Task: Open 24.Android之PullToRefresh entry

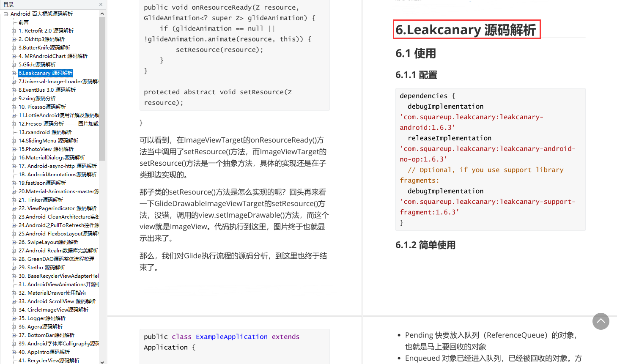Action: (x=58, y=225)
